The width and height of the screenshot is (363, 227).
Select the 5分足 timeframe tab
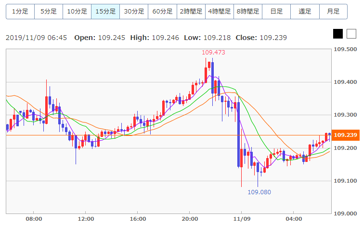49,12
